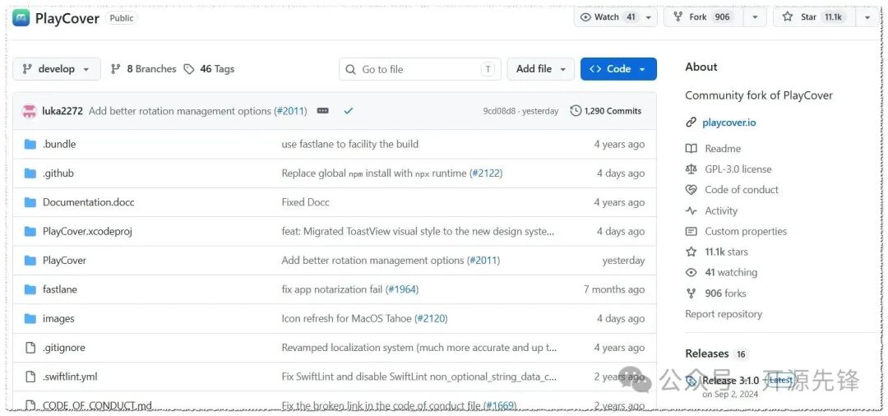Screen dimensions: 888x416
Task: Open the .github folder
Action: (58, 173)
